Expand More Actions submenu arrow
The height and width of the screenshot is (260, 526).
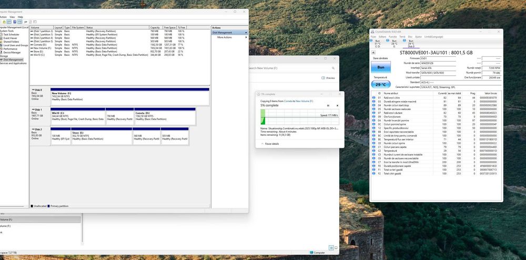(246, 37)
